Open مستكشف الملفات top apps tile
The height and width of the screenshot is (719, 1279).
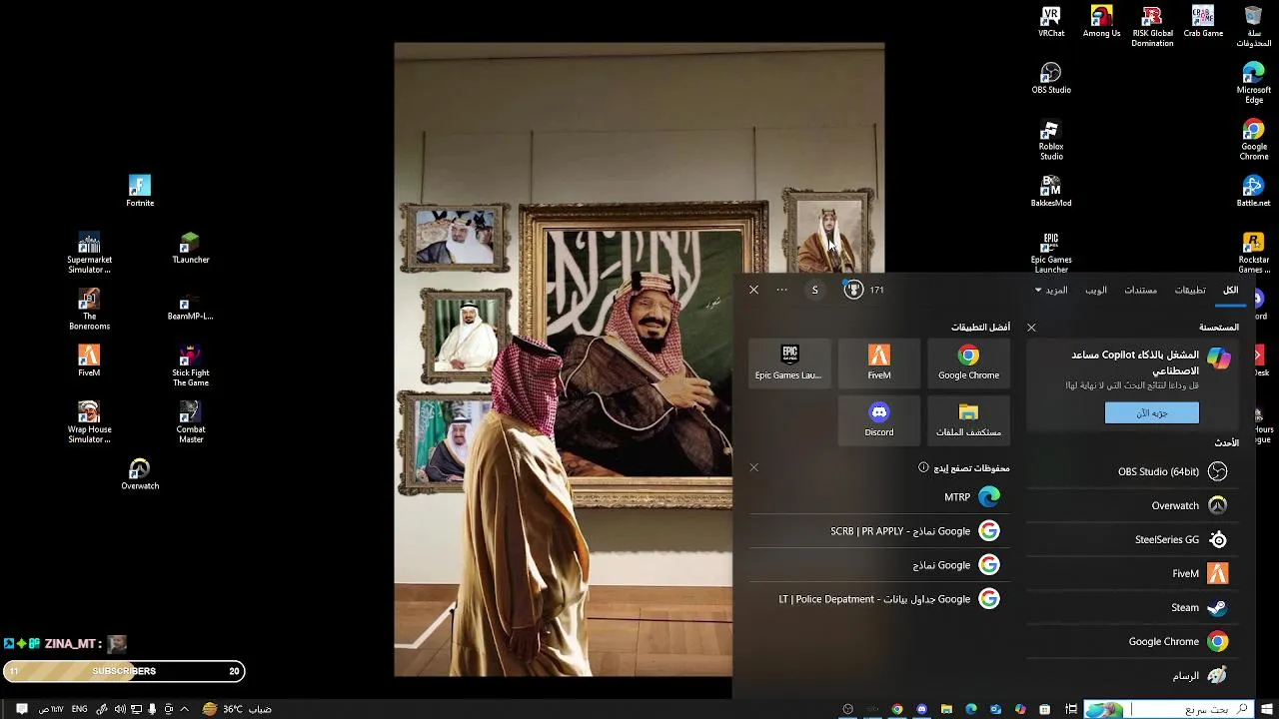pyautogui.click(x=968, y=419)
